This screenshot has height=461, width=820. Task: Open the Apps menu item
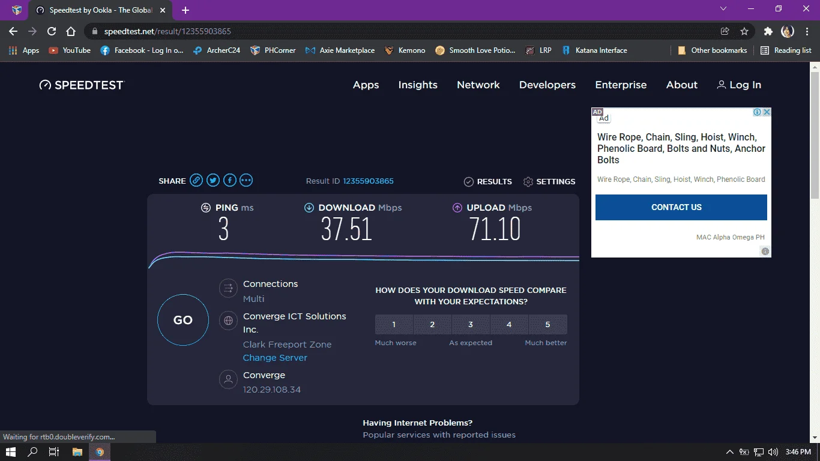[x=366, y=85]
